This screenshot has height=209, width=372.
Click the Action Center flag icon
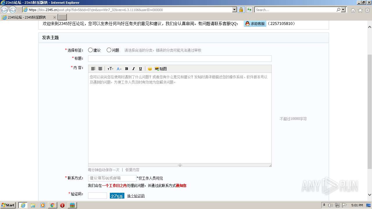(x=344, y=205)
